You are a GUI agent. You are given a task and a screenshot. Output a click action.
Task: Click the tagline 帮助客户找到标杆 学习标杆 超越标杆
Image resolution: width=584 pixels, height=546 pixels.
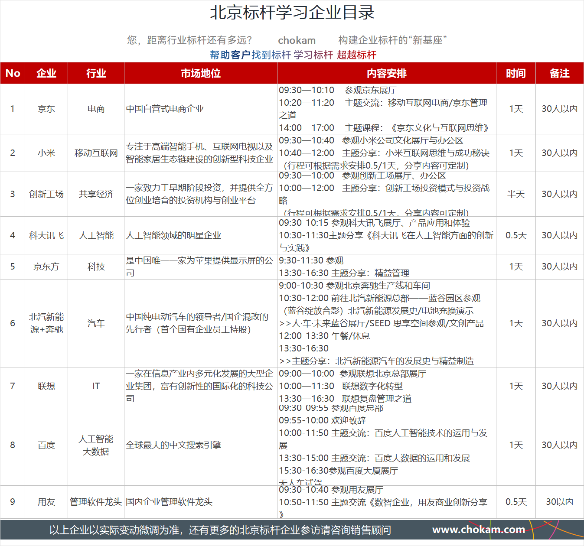(293, 55)
